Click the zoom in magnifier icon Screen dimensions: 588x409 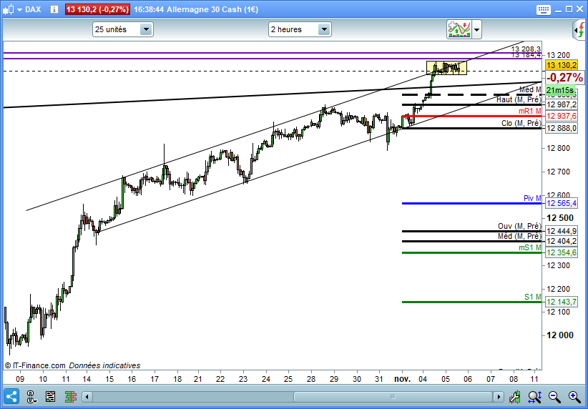click(574, 396)
